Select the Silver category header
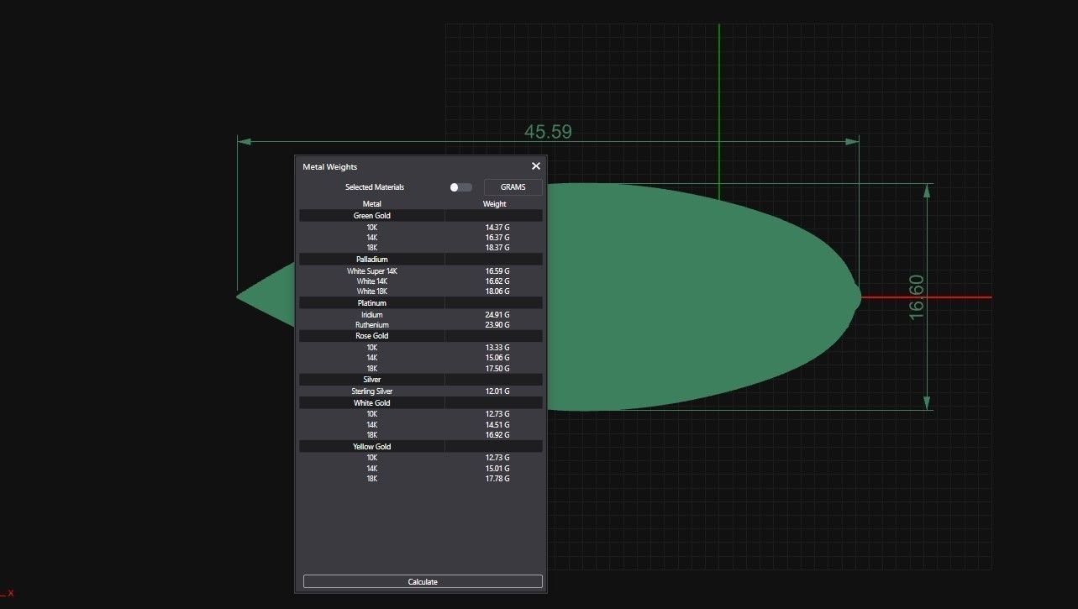This screenshot has width=1078, height=609. (421, 380)
